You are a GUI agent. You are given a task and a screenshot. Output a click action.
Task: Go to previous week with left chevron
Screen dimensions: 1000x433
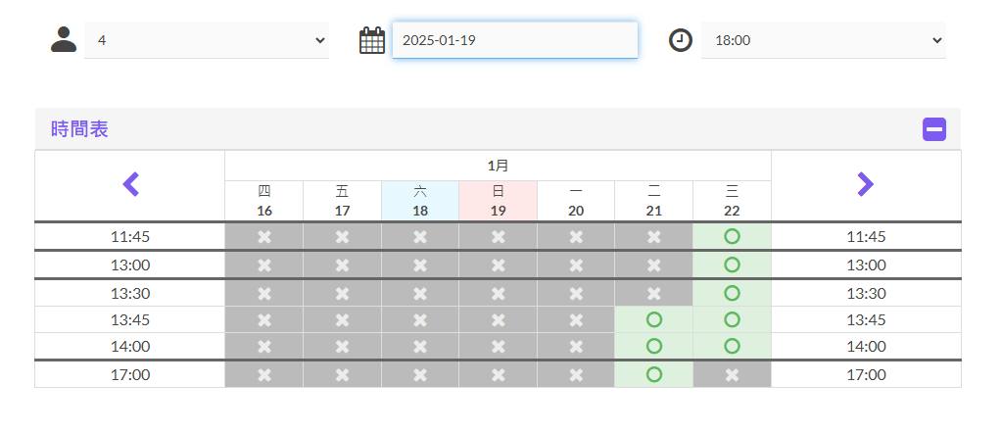[x=130, y=184]
